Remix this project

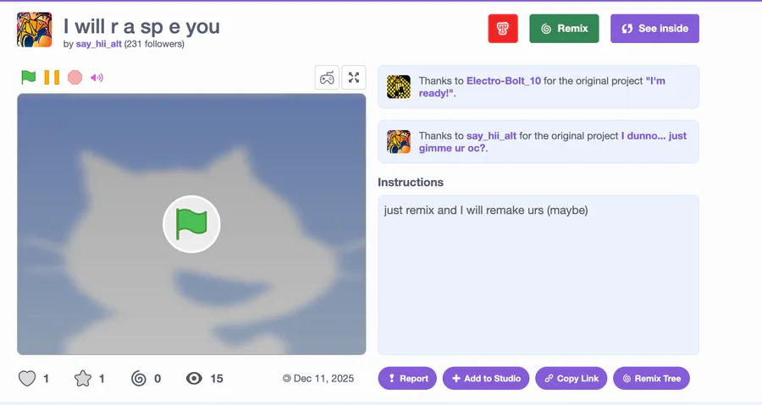point(564,29)
